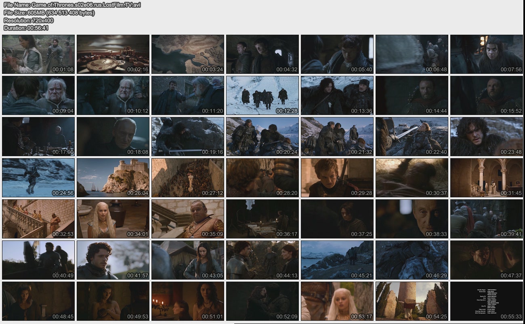Select the map table frame at 00:02:16

pyautogui.click(x=113, y=54)
